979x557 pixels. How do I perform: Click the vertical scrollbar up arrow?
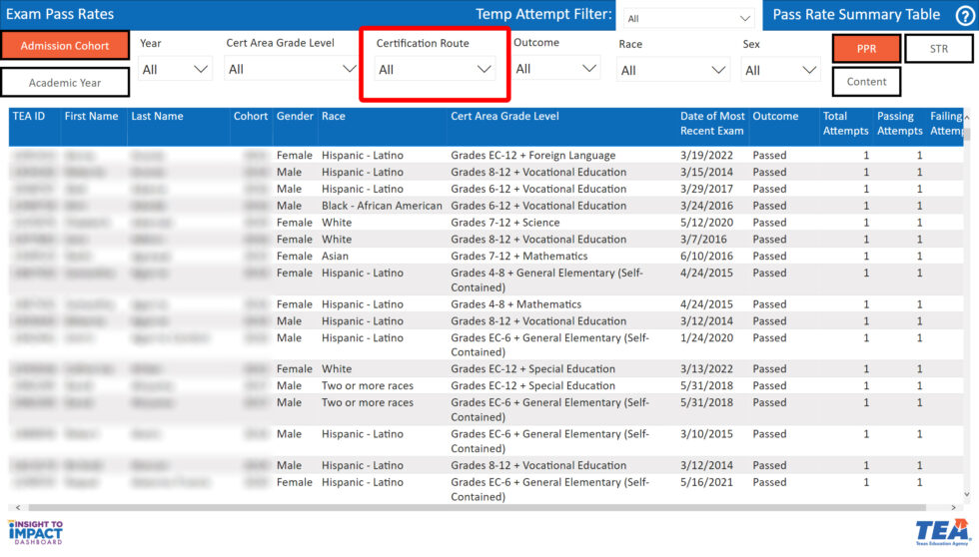coord(967,117)
